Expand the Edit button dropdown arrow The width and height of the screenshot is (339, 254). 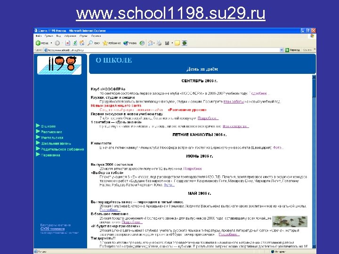tap(172, 43)
